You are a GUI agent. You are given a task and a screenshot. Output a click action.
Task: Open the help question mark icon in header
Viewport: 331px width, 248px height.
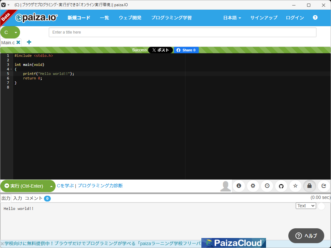point(315,17)
